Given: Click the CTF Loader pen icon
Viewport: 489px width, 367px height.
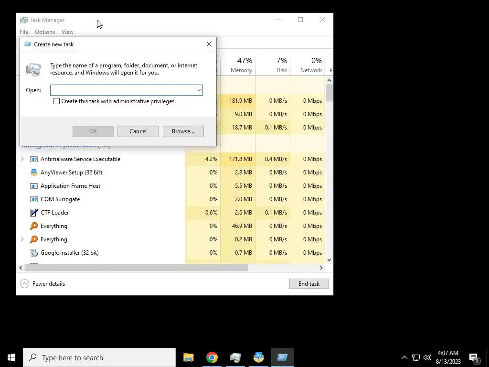Looking at the screenshot, I should 34,213.
